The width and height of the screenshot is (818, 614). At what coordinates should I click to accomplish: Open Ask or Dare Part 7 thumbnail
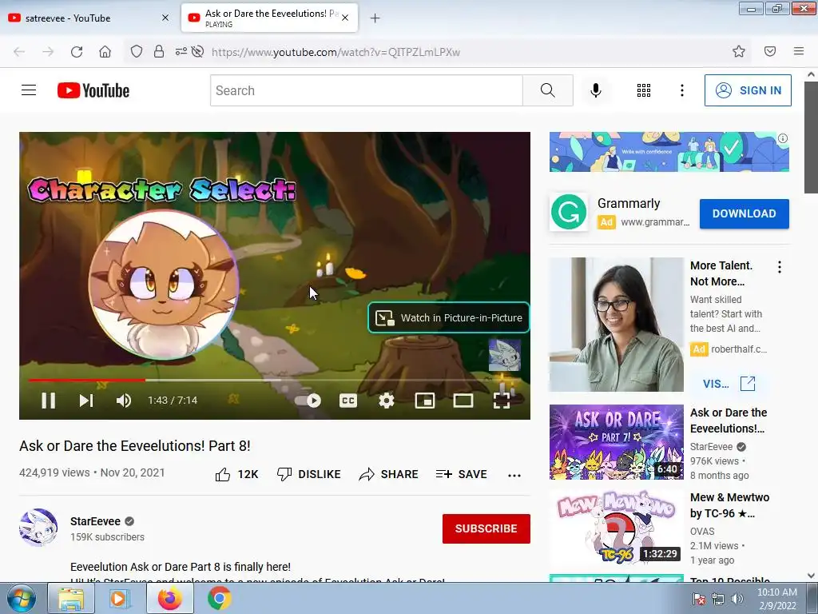(616, 441)
